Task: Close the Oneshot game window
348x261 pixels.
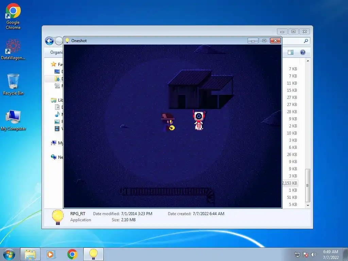Action: [x=275, y=41]
